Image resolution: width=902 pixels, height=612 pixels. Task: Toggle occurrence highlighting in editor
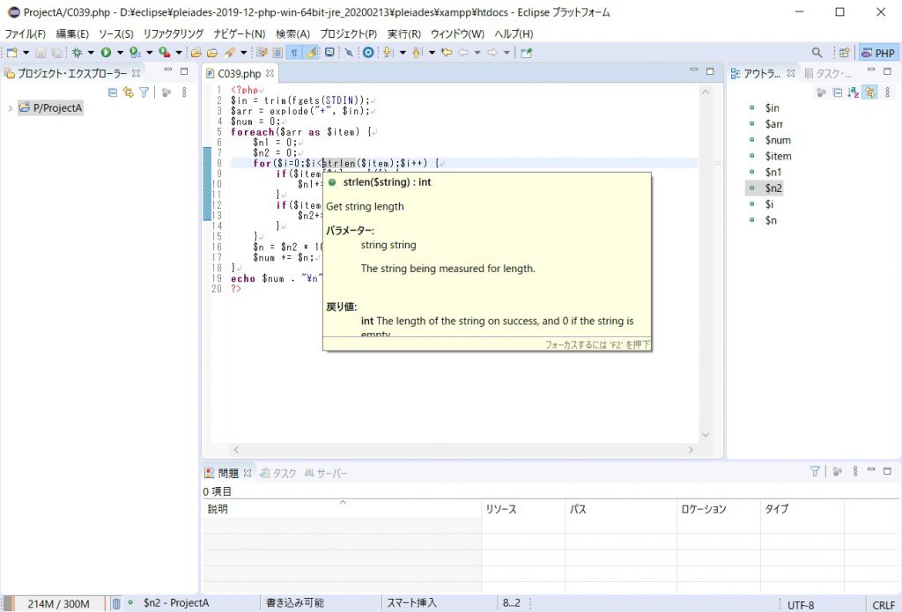point(312,52)
